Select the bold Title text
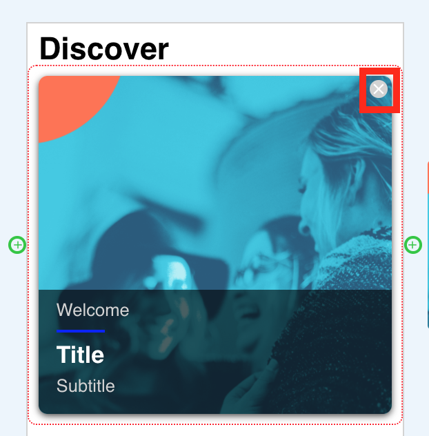Image resolution: width=429 pixels, height=436 pixels. coord(80,355)
